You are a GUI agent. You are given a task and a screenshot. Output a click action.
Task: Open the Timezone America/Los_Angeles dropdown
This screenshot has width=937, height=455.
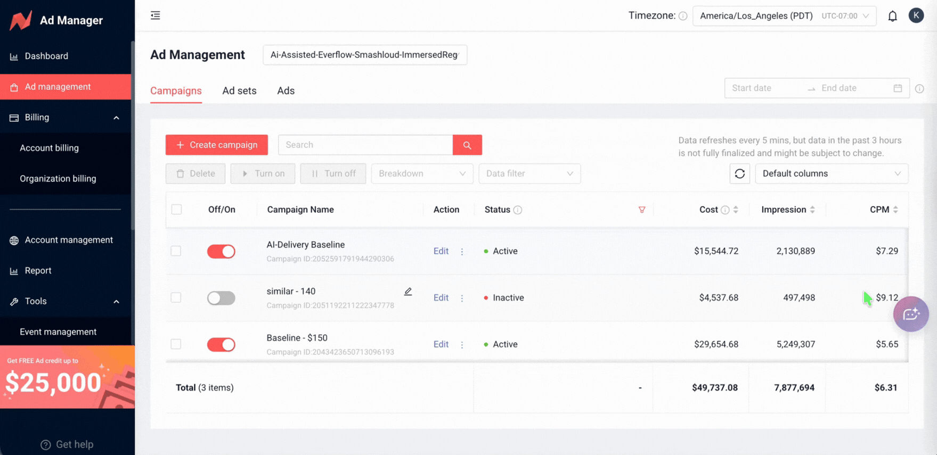click(784, 16)
